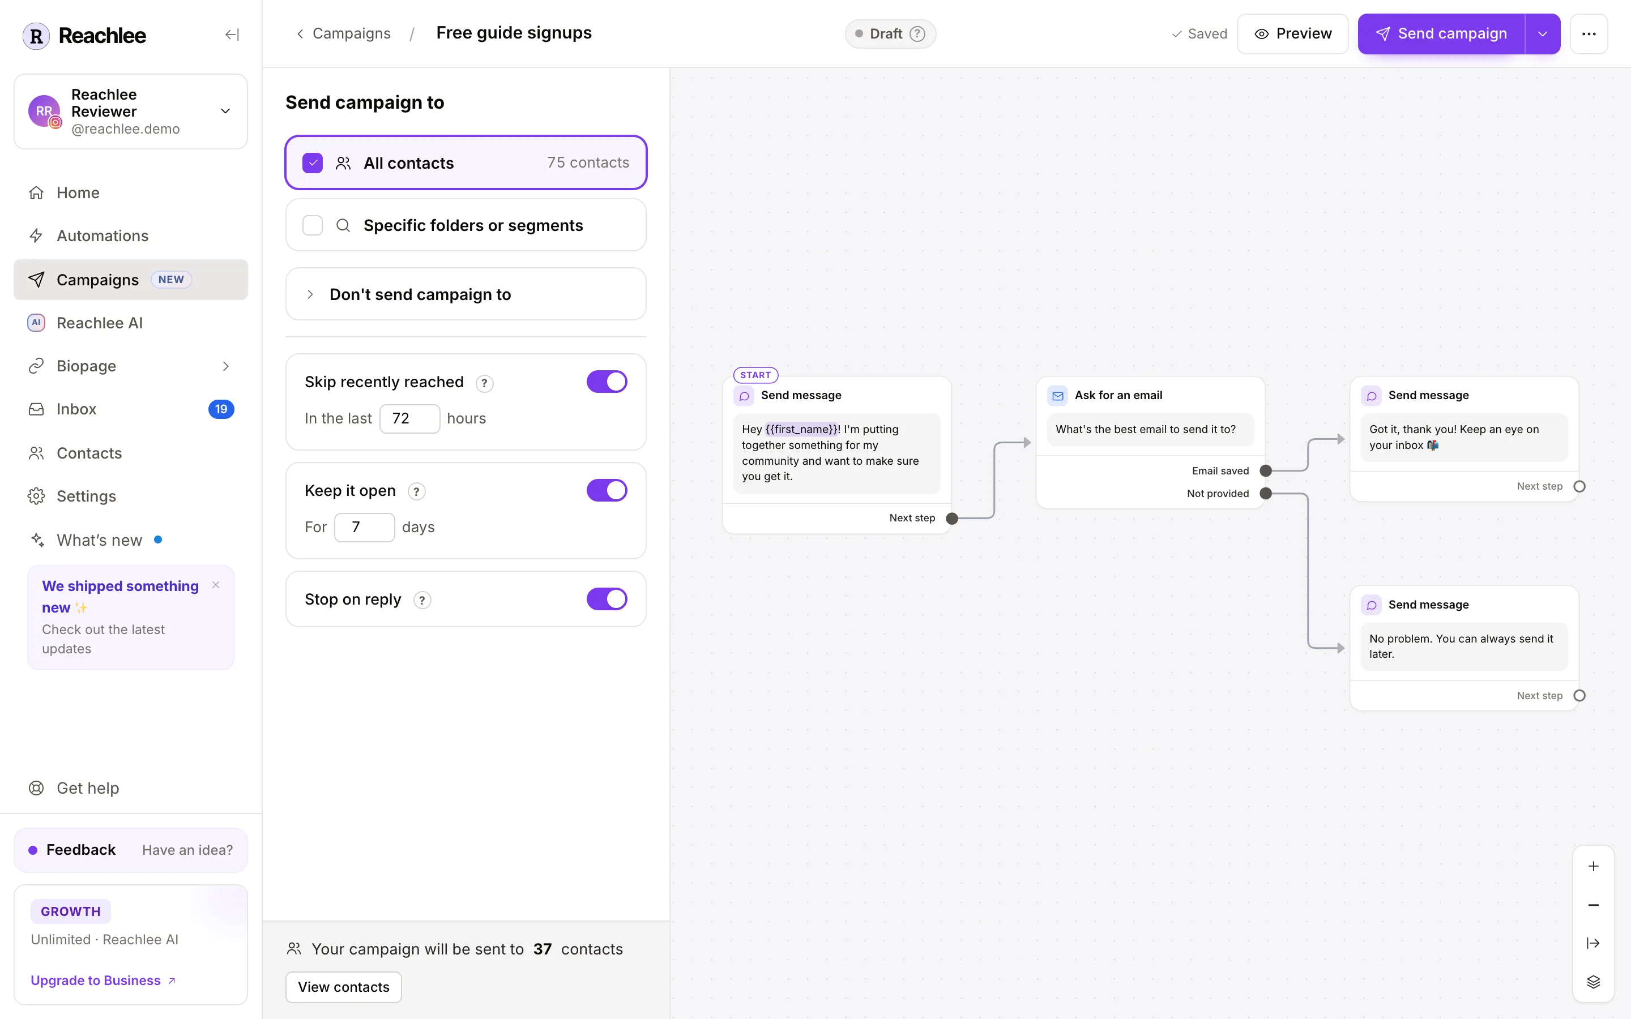
Task: Click the View contacts button
Action: [344, 987]
